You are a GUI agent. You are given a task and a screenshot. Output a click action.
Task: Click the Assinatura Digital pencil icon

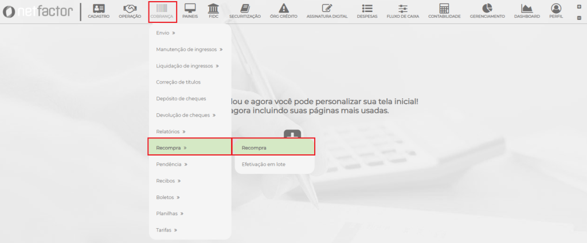coord(327,8)
